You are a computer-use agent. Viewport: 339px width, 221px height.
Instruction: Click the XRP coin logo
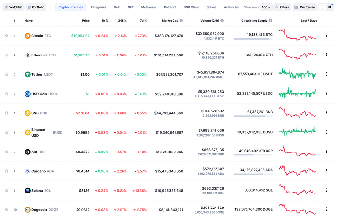click(x=27, y=152)
